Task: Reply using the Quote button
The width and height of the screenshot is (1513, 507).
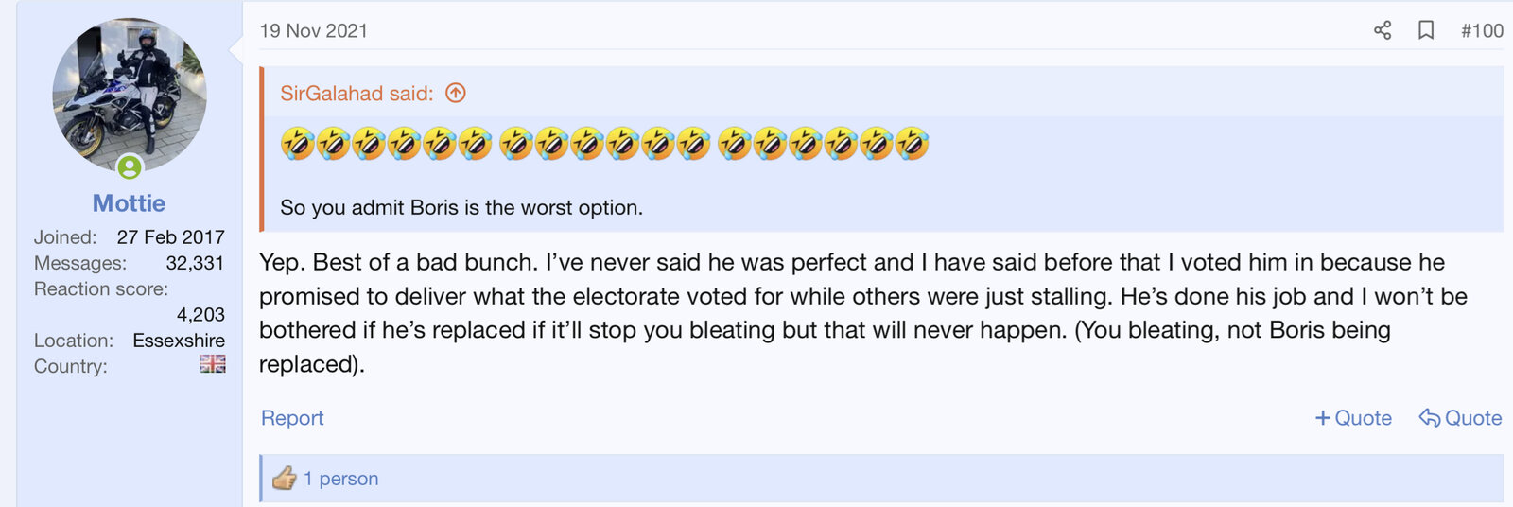Action: (1461, 418)
